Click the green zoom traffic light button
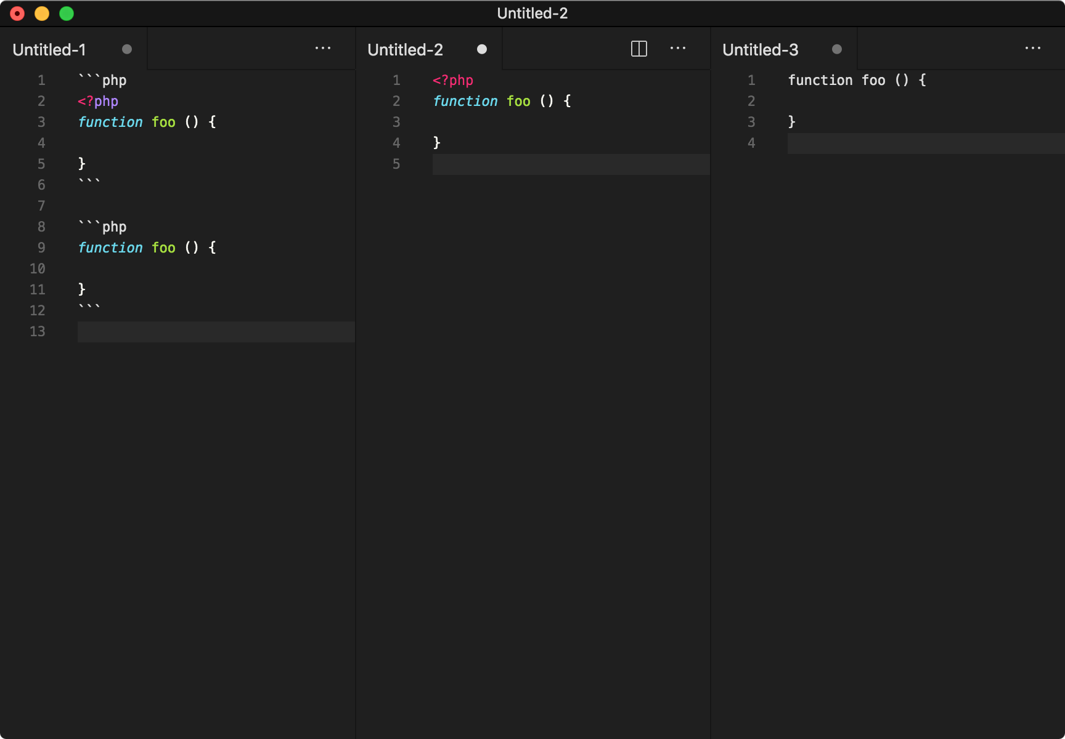Viewport: 1065px width, 739px height. click(66, 13)
